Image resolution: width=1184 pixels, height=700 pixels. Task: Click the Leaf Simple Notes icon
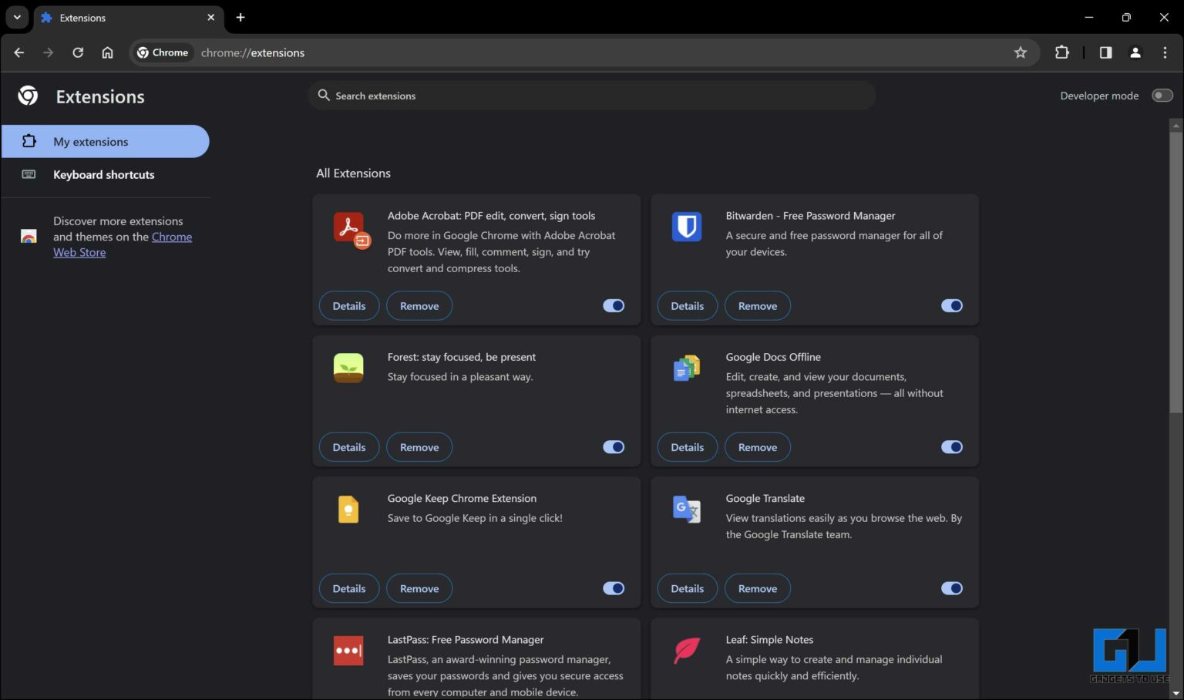point(686,650)
